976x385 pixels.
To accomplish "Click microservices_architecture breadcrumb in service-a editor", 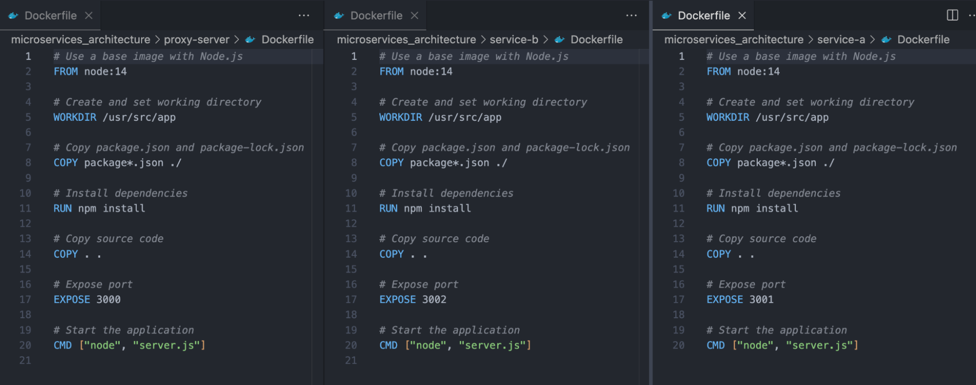I will pos(734,39).
